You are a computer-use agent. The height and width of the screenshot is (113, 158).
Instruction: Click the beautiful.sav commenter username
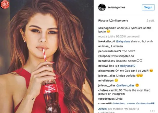pos(107,61)
